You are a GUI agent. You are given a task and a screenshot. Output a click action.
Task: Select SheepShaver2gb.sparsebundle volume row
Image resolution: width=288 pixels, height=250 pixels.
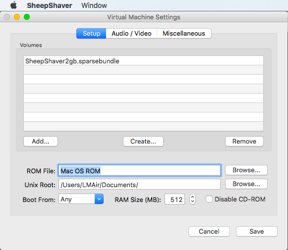pos(143,61)
